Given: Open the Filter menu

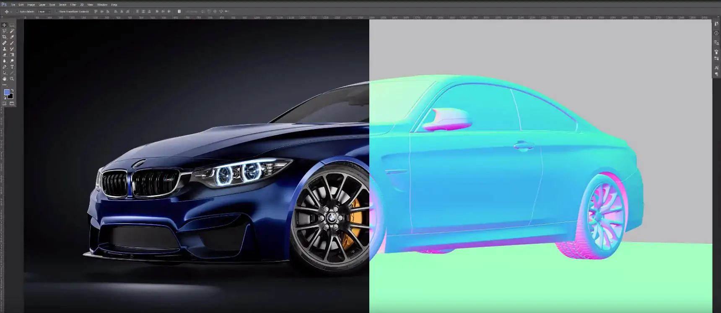Looking at the screenshot, I should (x=73, y=5).
